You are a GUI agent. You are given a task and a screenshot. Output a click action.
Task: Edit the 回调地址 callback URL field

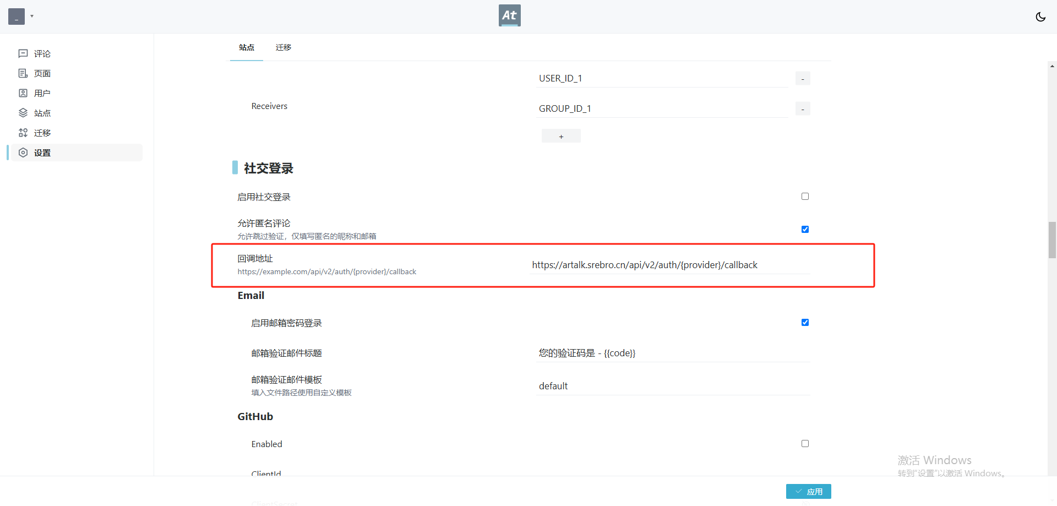pyautogui.click(x=669, y=265)
